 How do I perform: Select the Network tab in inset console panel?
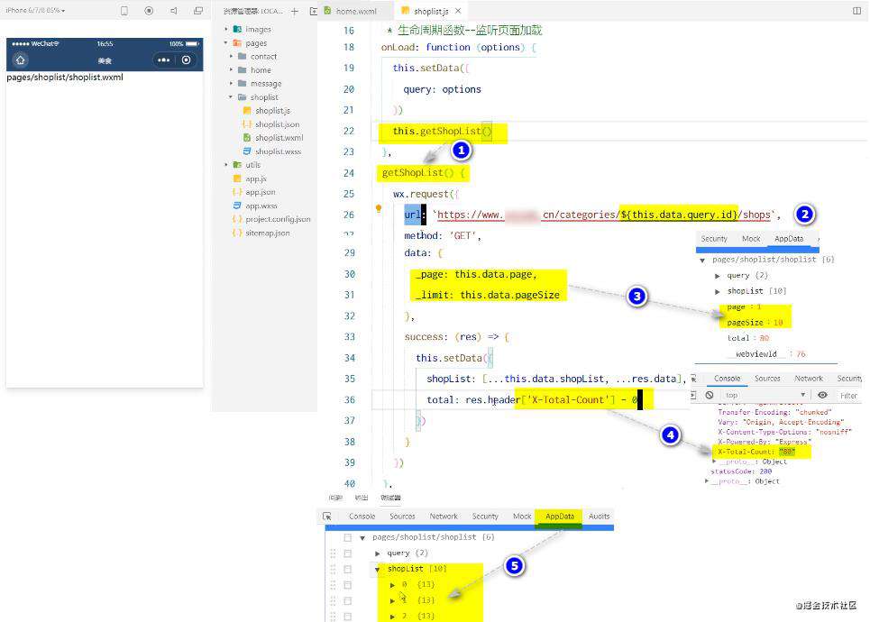809,379
